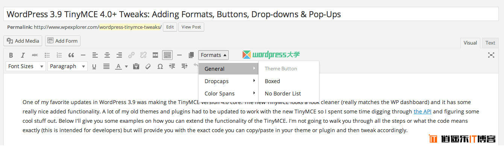Align text center
The image size is (504, 146).
point(107,55)
